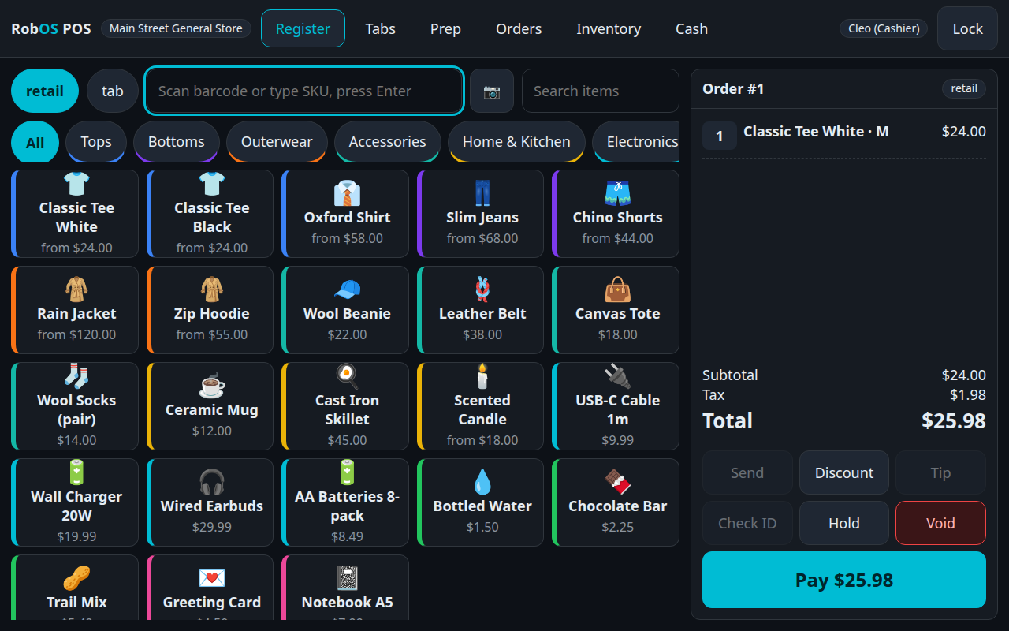Viewport: 1009px width, 631px height.
Task: Choose the Chocolate Bar item
Action: [616, 502]
